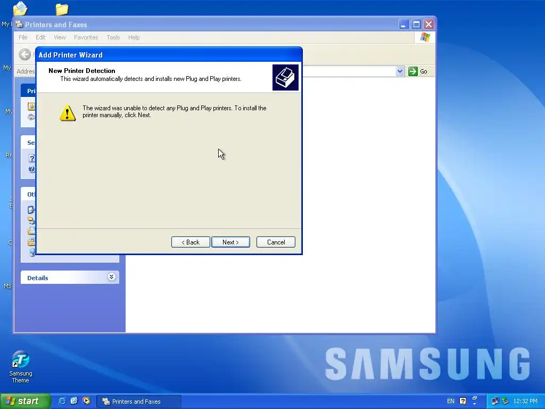Click the green Go arrow button

pos(412,71)
